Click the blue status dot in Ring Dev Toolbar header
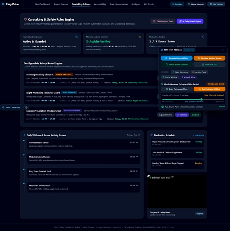The height and width of the screenshot is (231, 230). click(x=162, y=50)
